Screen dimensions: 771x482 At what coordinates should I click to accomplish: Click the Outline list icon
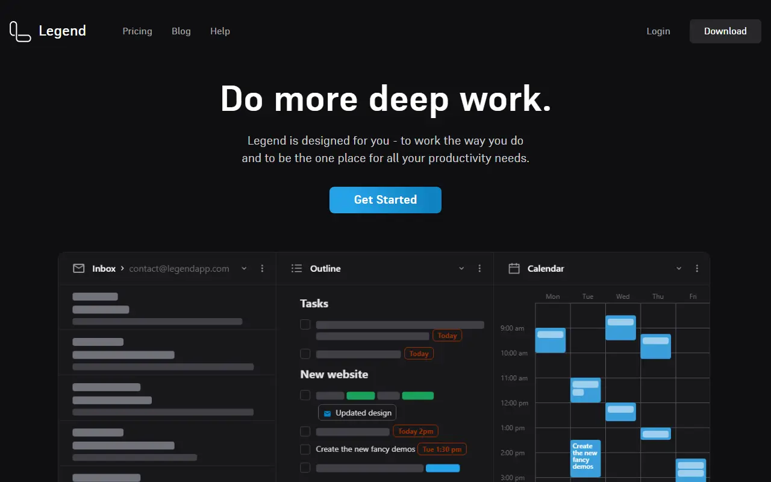point(296,269)
